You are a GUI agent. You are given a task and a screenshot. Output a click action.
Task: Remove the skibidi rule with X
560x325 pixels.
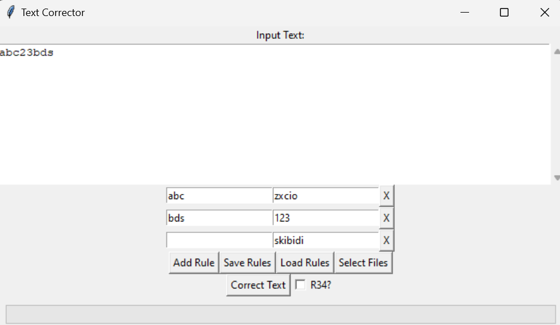[x=386, y=240]
